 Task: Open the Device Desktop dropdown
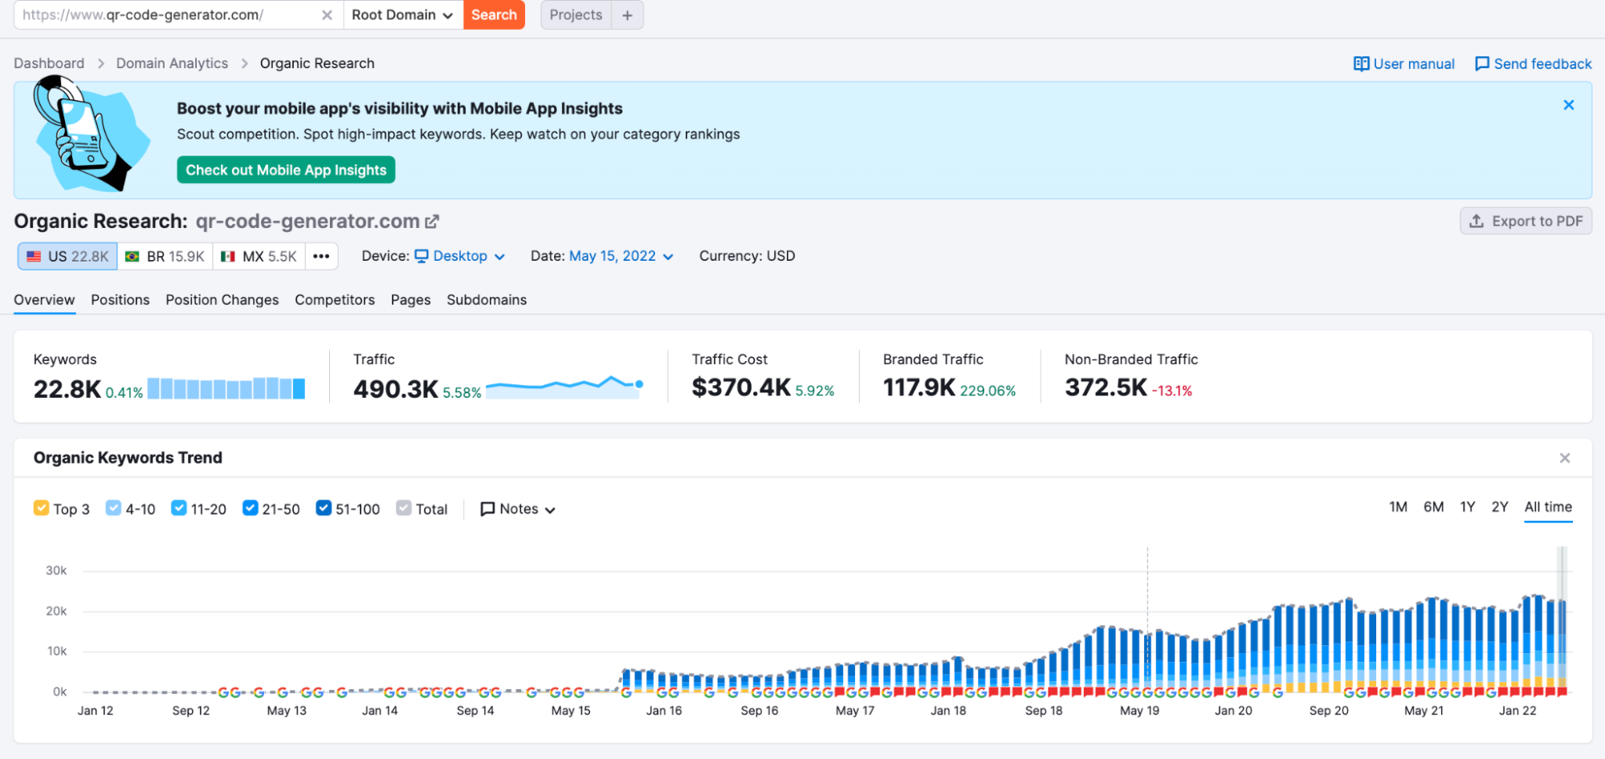[x=460, y=256]
